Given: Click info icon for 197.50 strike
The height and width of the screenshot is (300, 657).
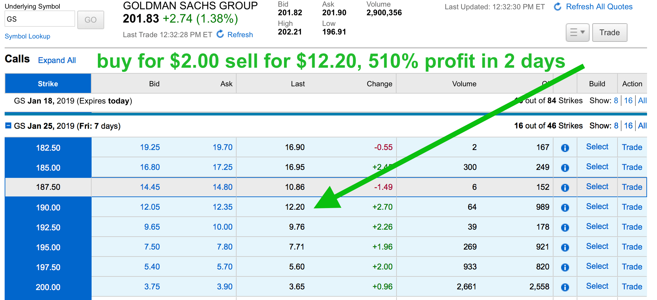Looking at the screenshot, I should (x=565, y=267).
